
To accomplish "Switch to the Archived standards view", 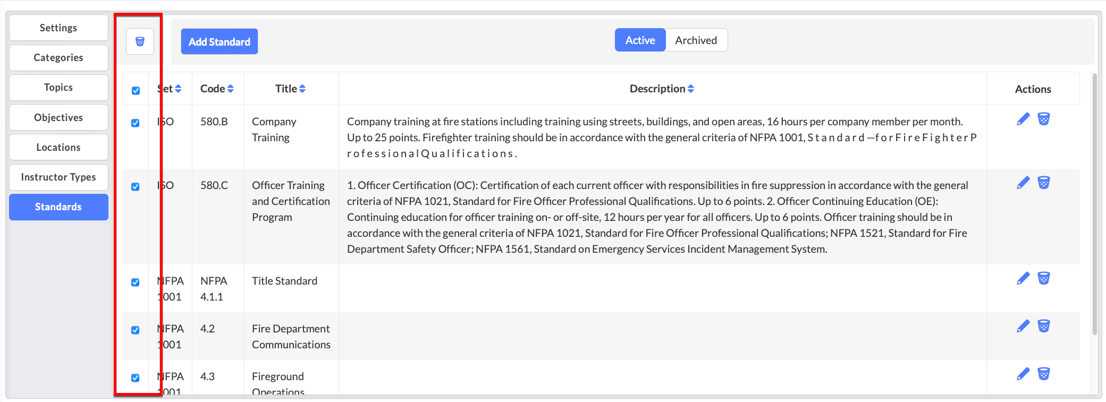I will (696, 40).
